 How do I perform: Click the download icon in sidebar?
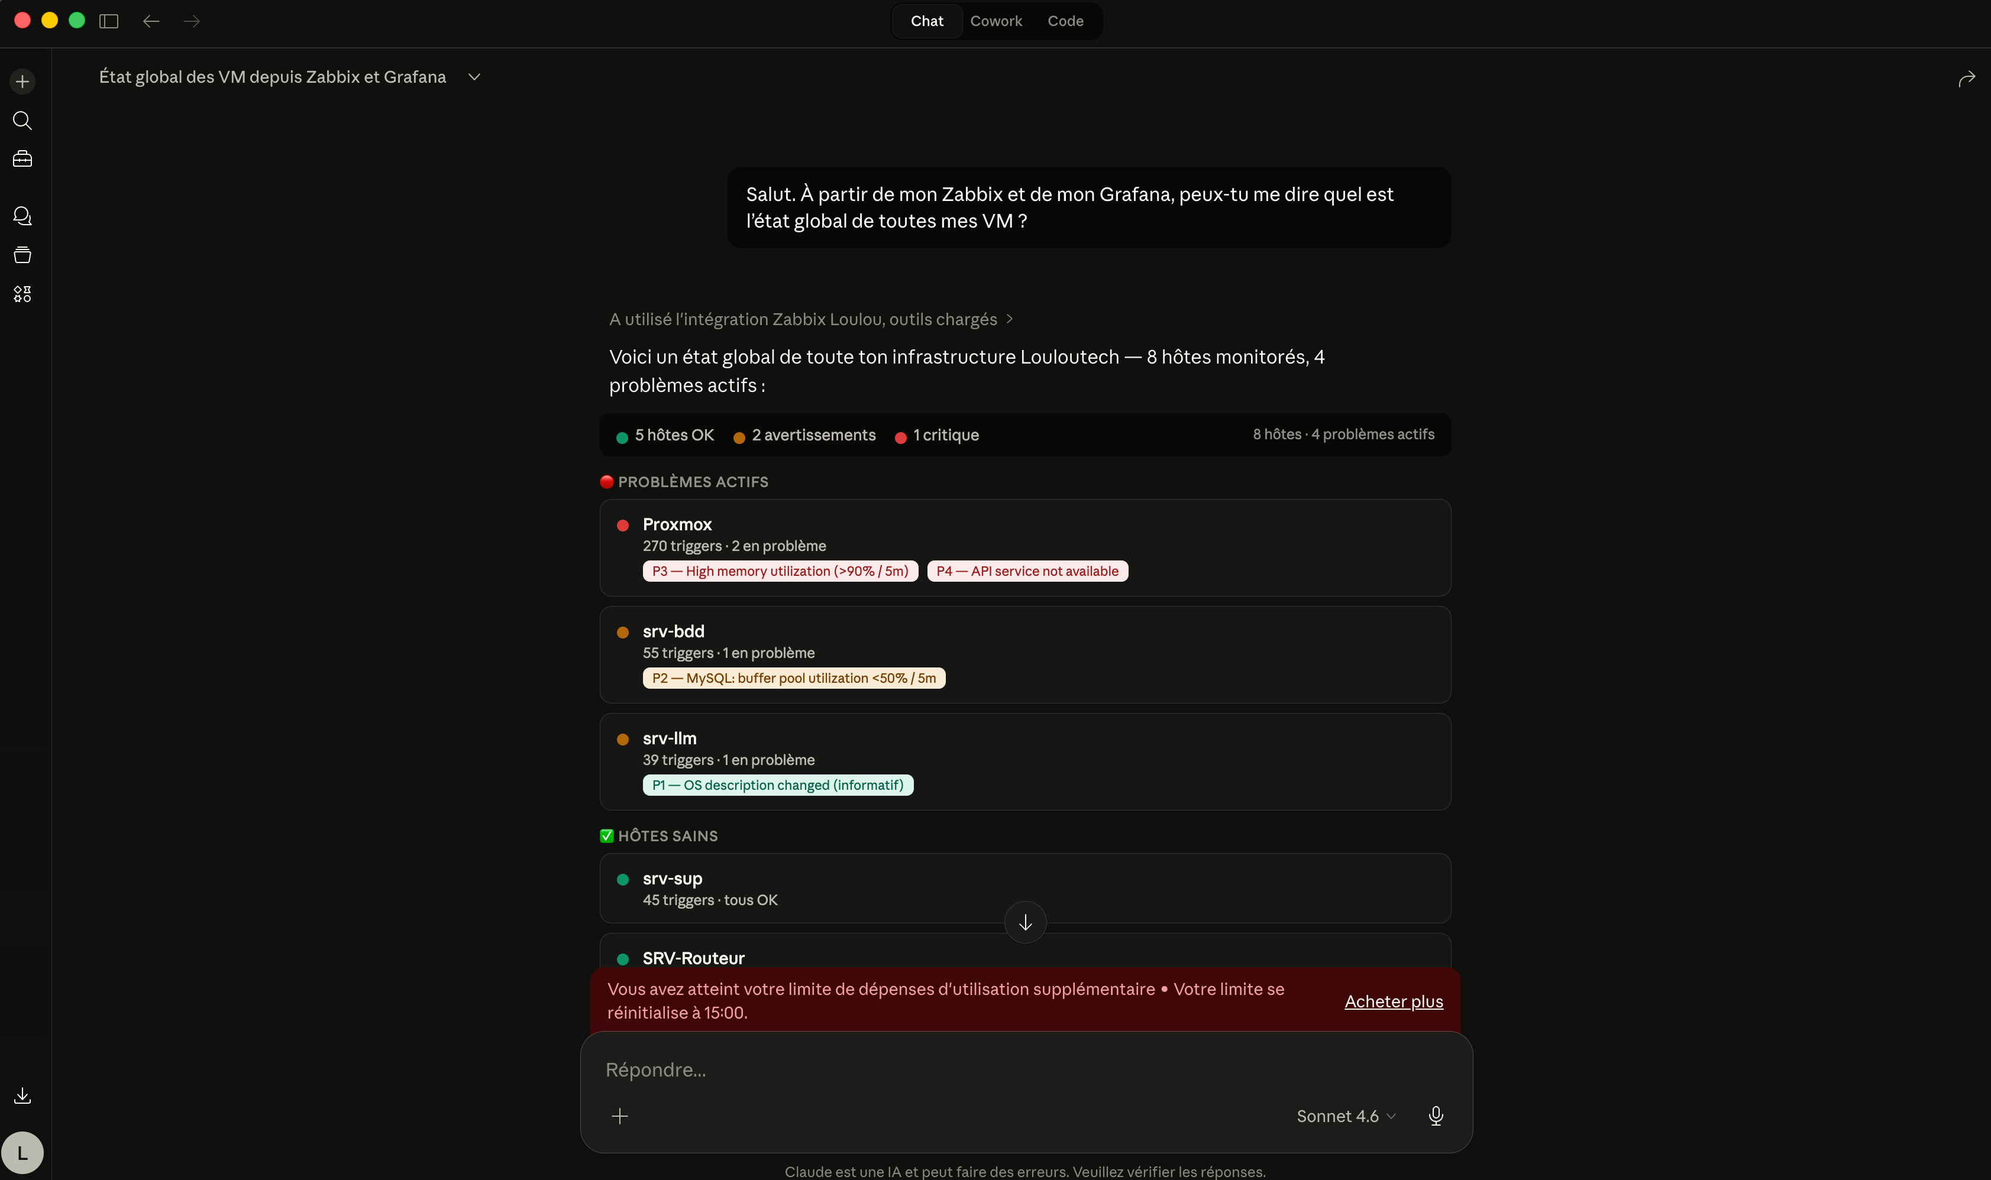point(22,1095)
